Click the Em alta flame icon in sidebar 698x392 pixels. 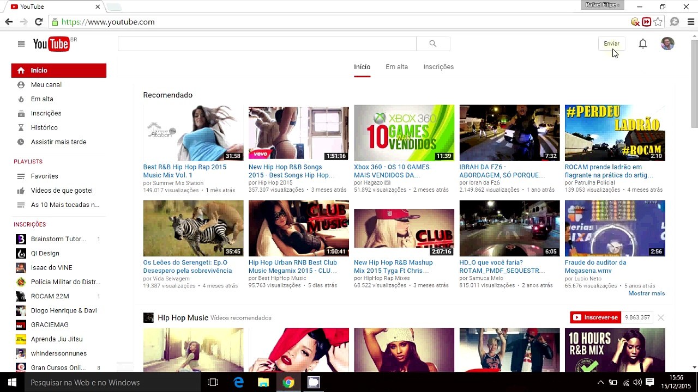pos(21,99)
